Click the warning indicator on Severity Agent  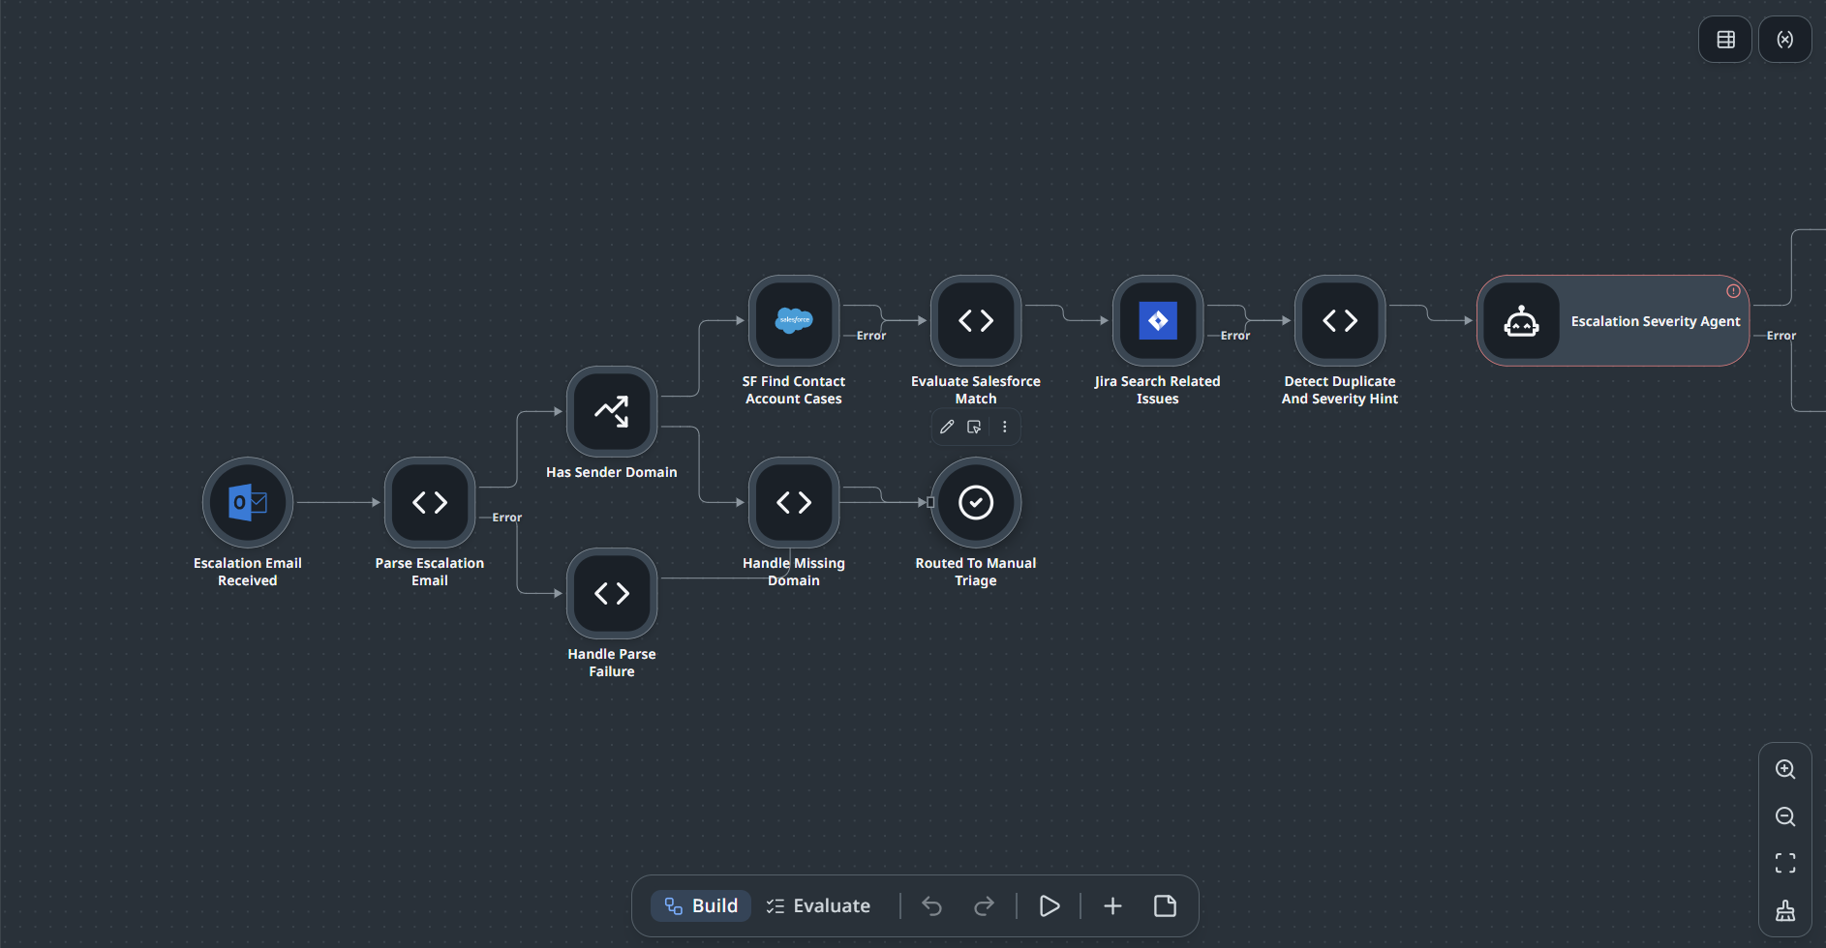(x=1733, y=291)
